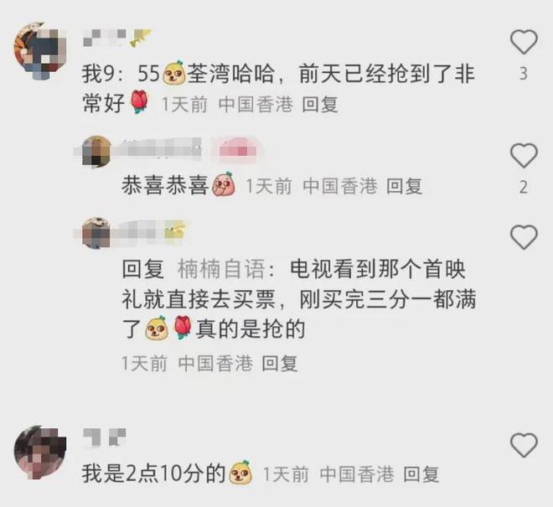Viewport: 553px width, 507px height.
Task: Tap the like count 3 on the first comment
Action: click(x=524, y=74)
